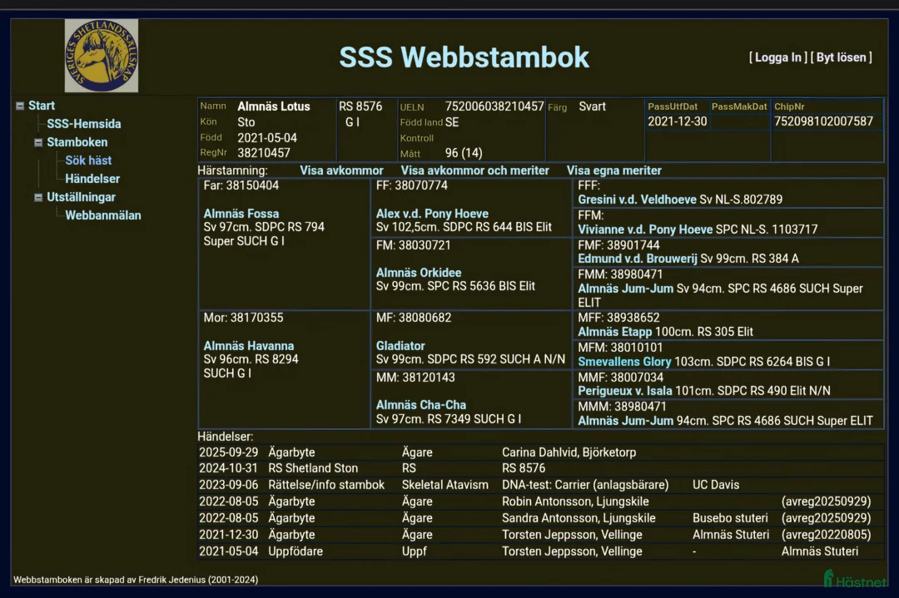Click Carina Dahlvid, Björketorp owner
Image resolution: width=899 pixels, height=598 pixels.
[x=569, y=452]
